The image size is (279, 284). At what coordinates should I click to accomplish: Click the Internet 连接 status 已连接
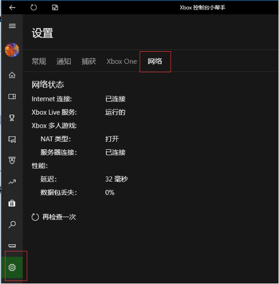coord(115,99)
